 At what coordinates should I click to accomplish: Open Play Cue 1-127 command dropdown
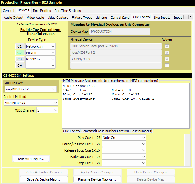pos(124,138)
